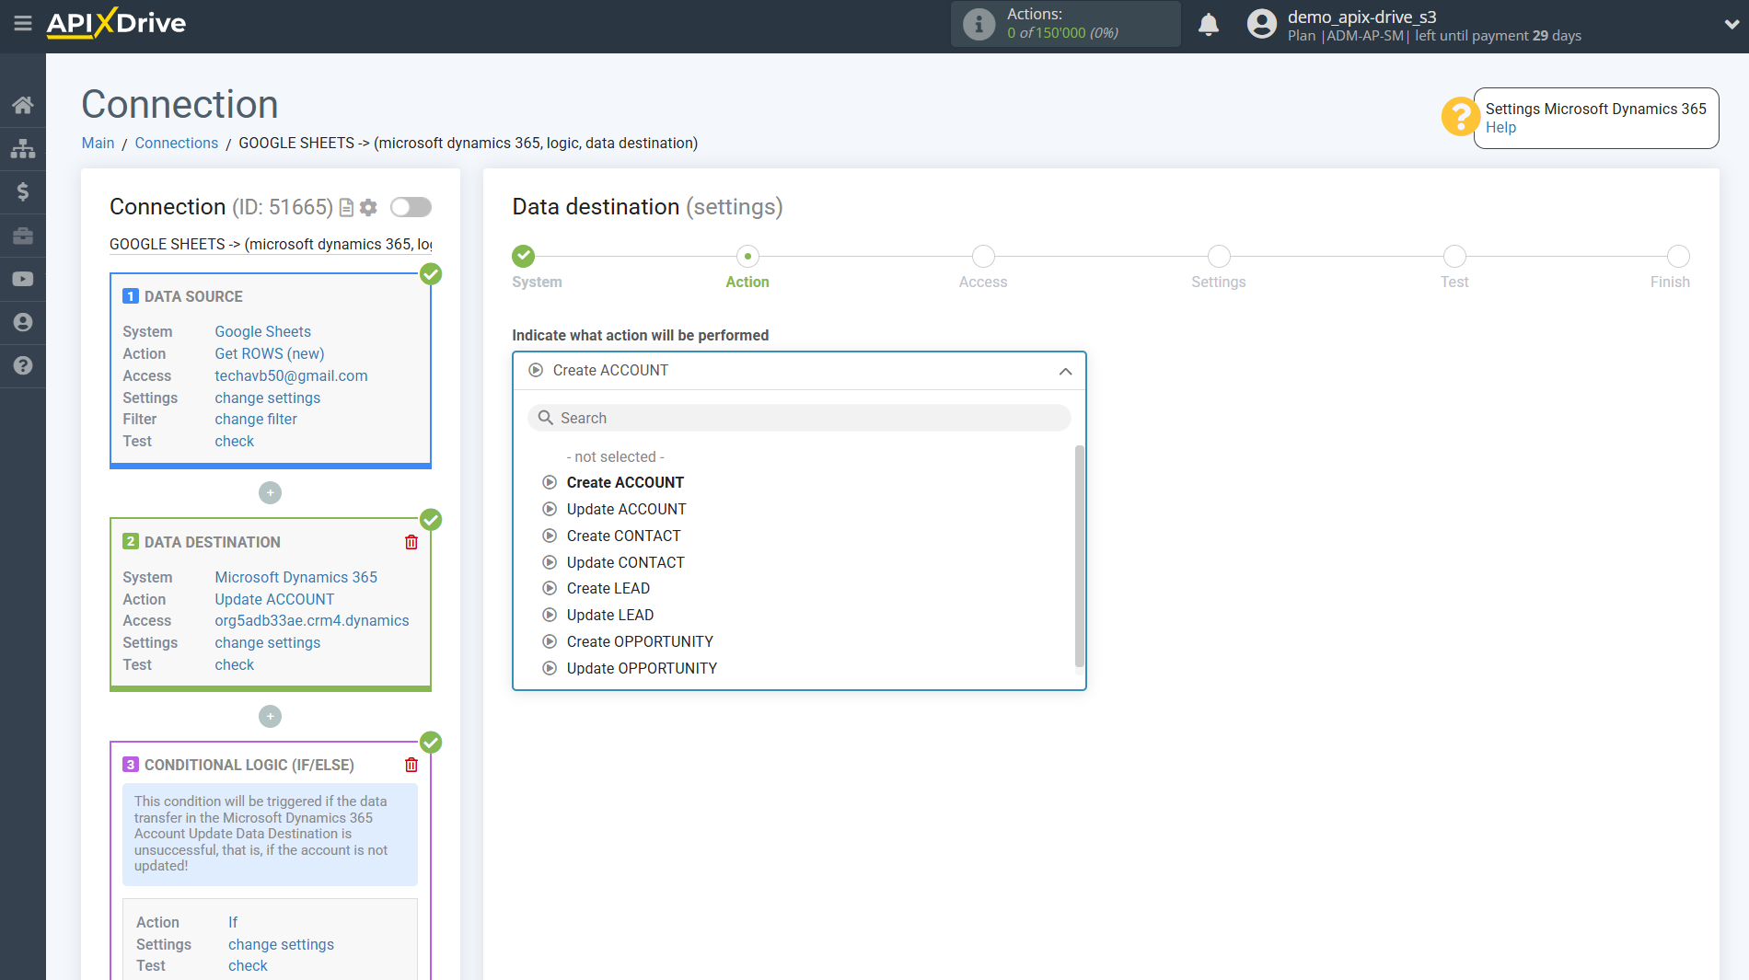Select Create CONTACT option
Screen dimensions: 1749x980
pos(623,536)
